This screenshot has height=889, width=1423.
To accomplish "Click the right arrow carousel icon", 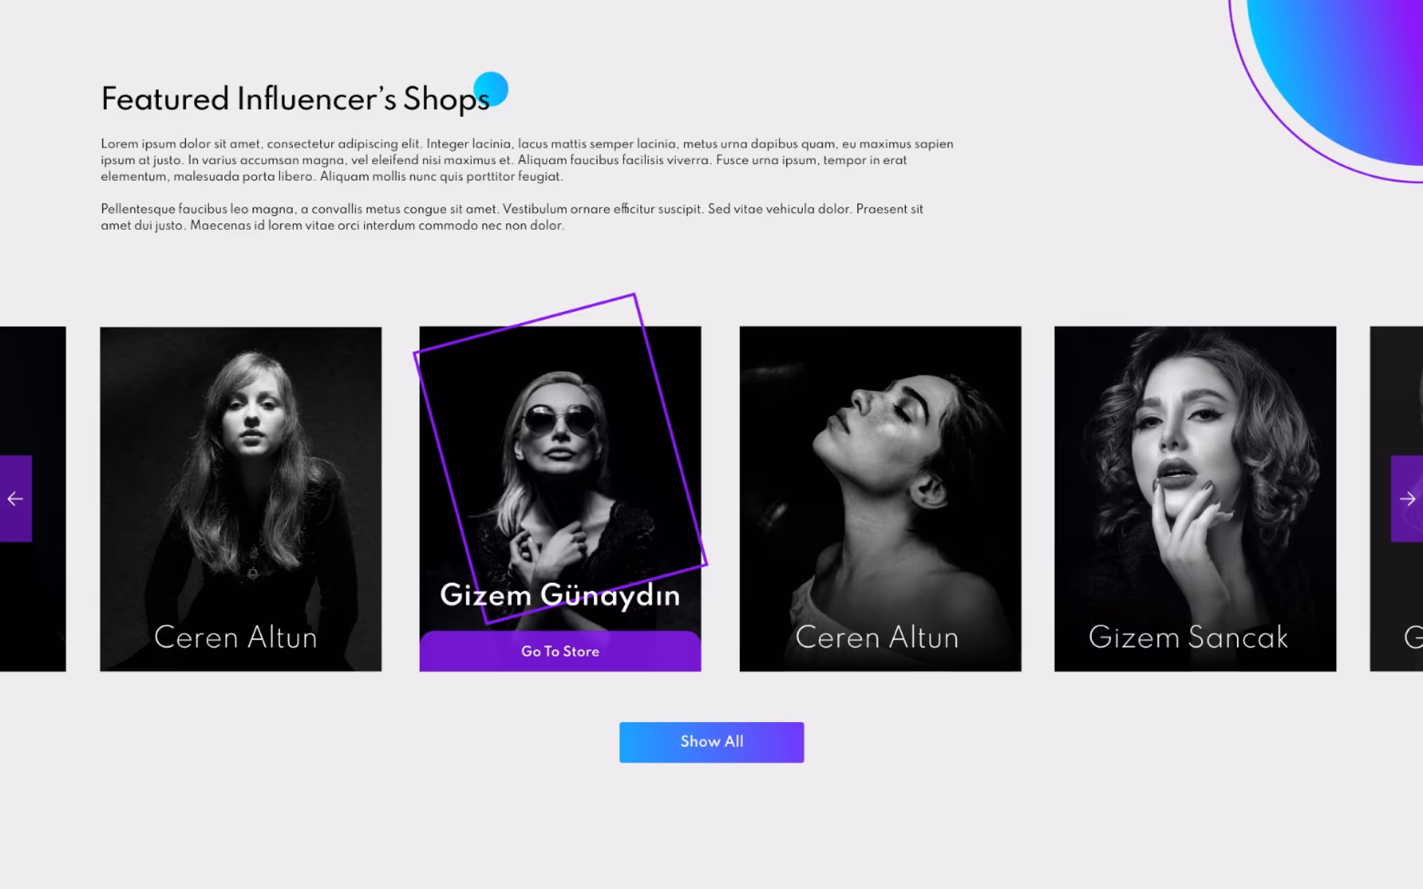I will (x=1407, y=498).
